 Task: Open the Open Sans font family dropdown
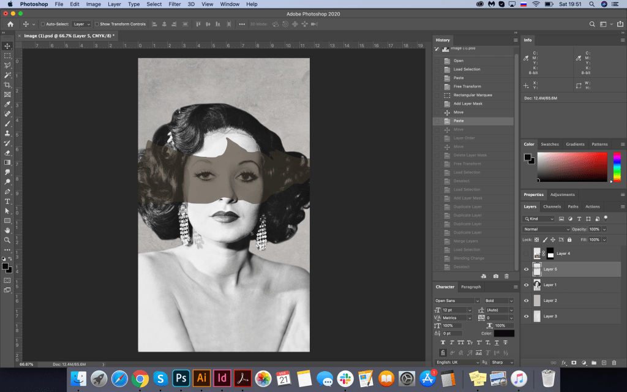[x=457, y=301]
